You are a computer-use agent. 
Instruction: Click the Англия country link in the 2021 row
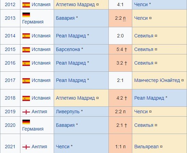pyautogui.click(x=39, y=147)
